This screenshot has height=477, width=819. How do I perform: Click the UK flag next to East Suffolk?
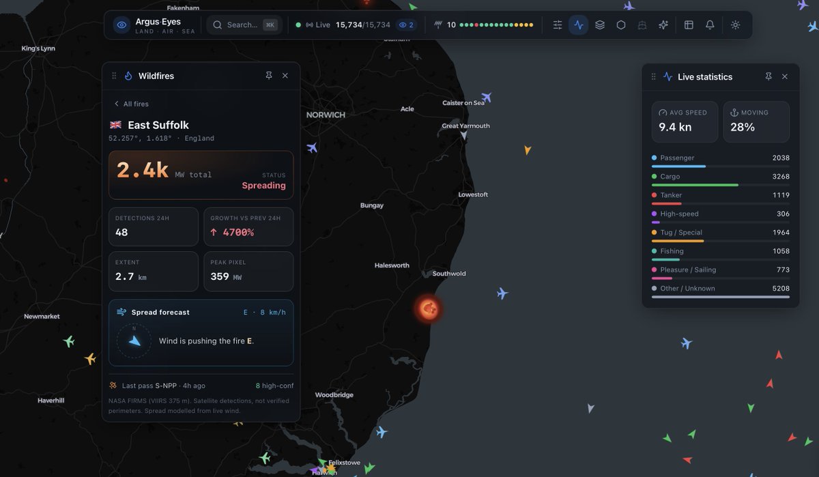point(115,125)
